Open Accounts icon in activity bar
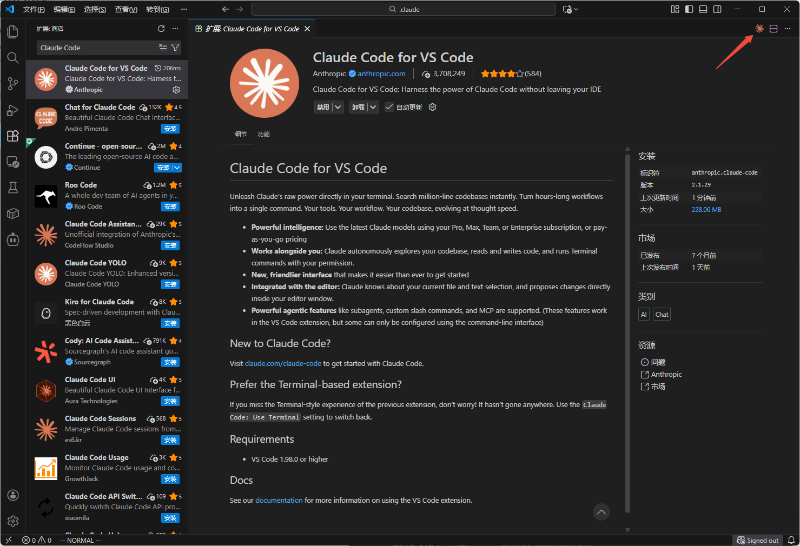 (x=13, y=495)
